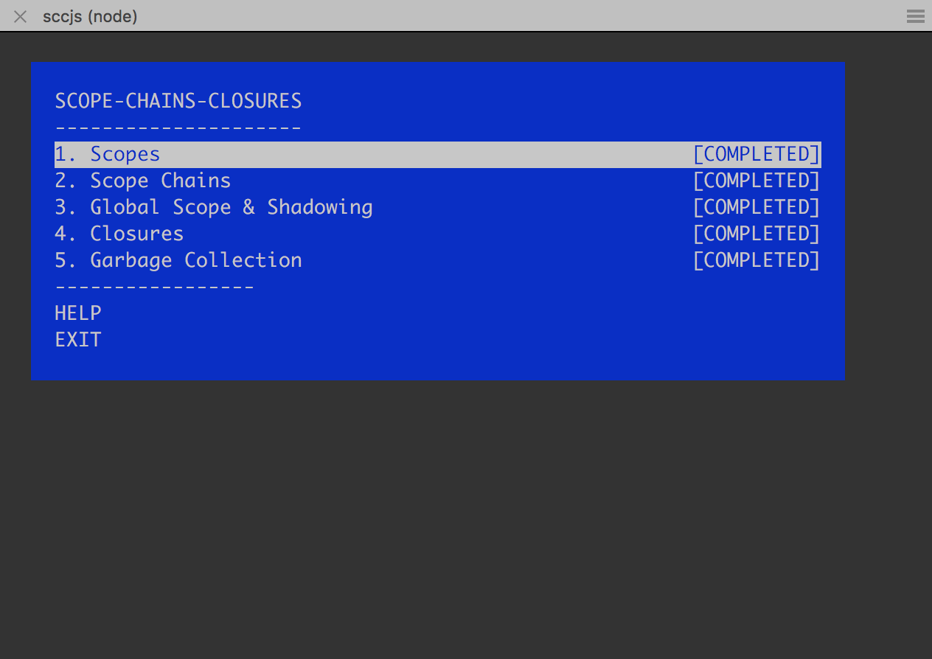Open the hamburger menu icon at top right
The height and width of the screenshot is (659, 932).
[916, 16]
